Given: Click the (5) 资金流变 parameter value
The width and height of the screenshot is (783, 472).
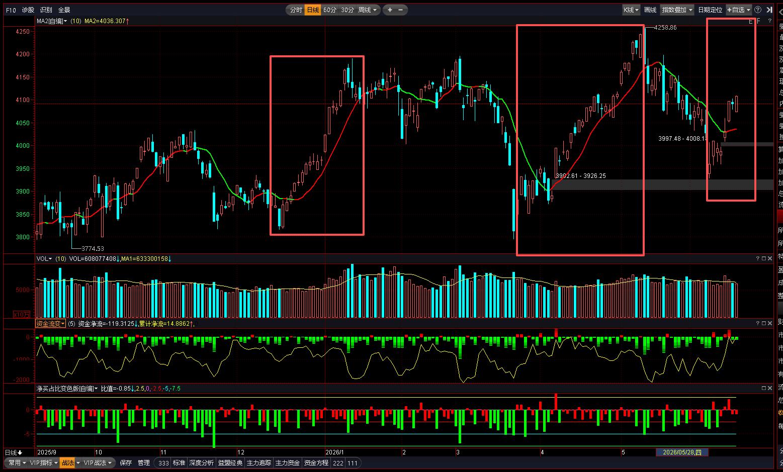Looking at the screenshot, I should 71,324.
